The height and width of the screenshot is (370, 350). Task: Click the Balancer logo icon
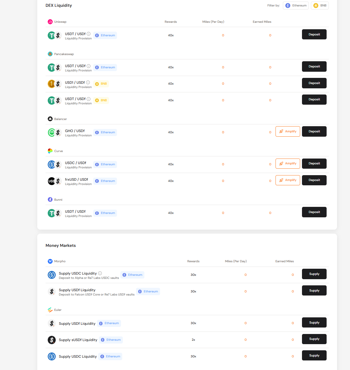50,119
